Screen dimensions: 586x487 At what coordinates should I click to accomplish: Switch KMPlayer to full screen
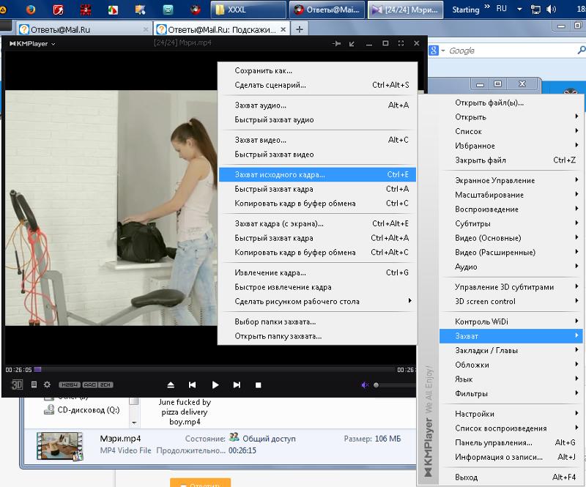click(x=401, y=43)
